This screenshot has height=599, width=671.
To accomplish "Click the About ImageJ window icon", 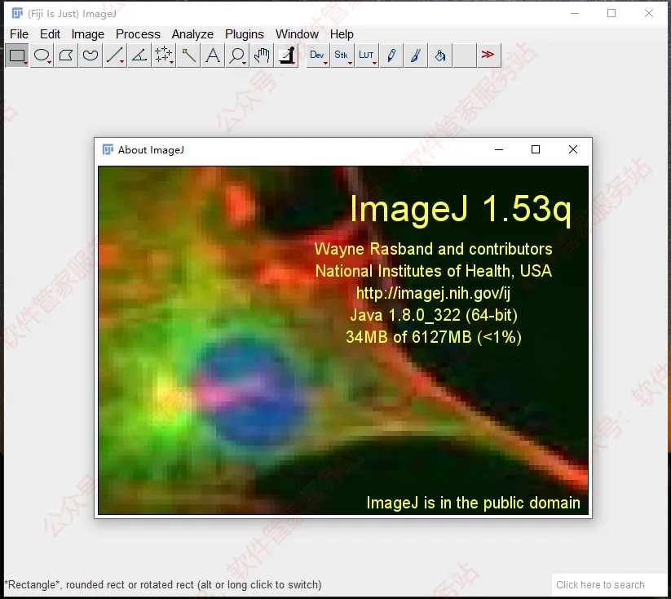I will (x=108, y=149).
